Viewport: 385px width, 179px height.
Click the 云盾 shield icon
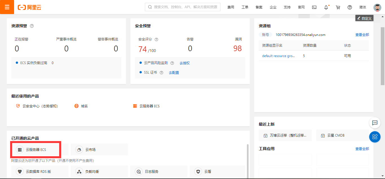coord(198,171)
